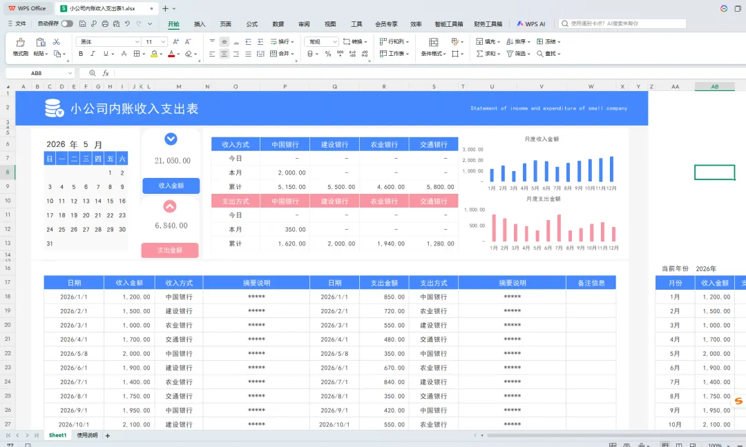Click the increase decimal places icon

[352, 54]
